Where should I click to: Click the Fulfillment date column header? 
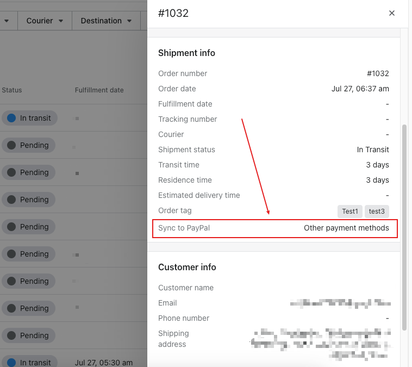[x=99, y=90]
